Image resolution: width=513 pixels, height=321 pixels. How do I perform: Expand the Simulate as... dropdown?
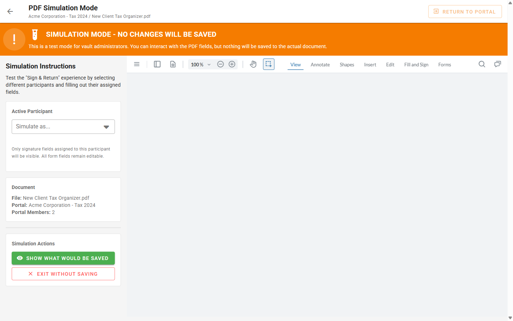[63, 127]
